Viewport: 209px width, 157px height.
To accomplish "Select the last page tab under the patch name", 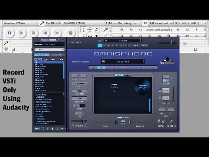I will tap(153, 68).
